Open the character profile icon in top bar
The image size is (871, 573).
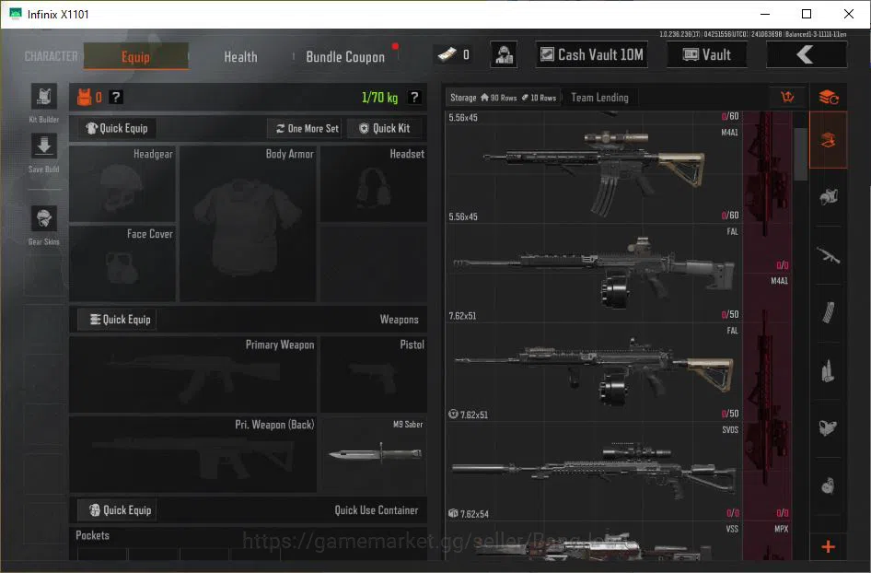pyautogui.click(x=504, y=55)
